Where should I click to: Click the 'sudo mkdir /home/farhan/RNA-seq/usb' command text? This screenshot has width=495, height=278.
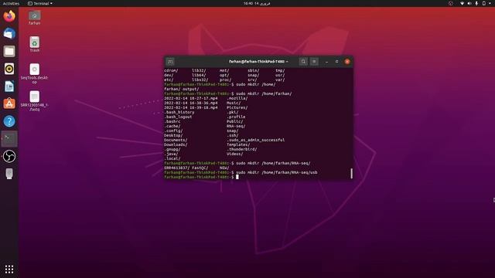(277, 172)
